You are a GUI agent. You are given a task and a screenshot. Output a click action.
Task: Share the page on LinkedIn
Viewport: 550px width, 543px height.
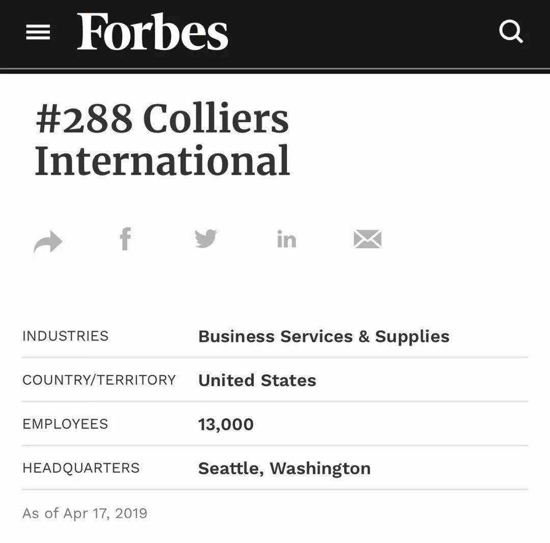click(287, 239)
